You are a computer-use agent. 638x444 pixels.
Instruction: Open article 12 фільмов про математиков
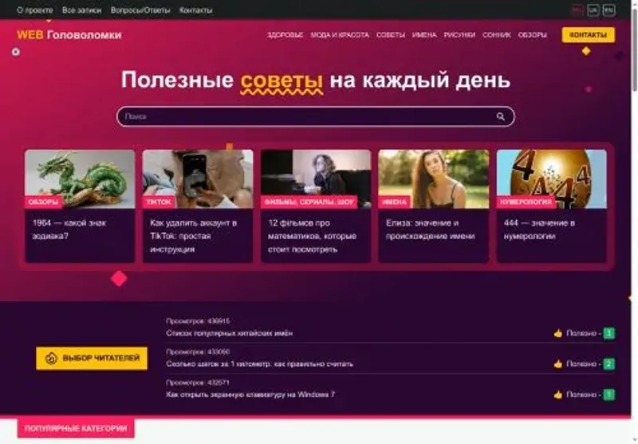coord(312,236)
